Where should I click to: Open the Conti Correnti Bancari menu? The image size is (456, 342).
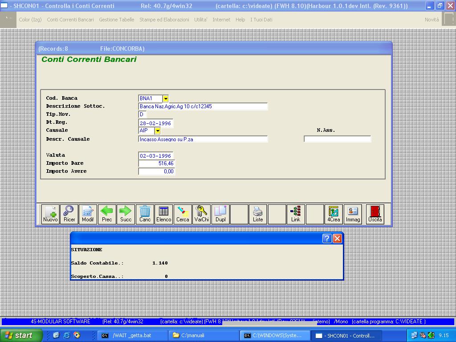click(x=70, y=20)
